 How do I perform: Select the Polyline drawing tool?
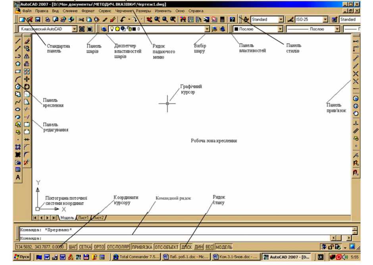point(18,56)
